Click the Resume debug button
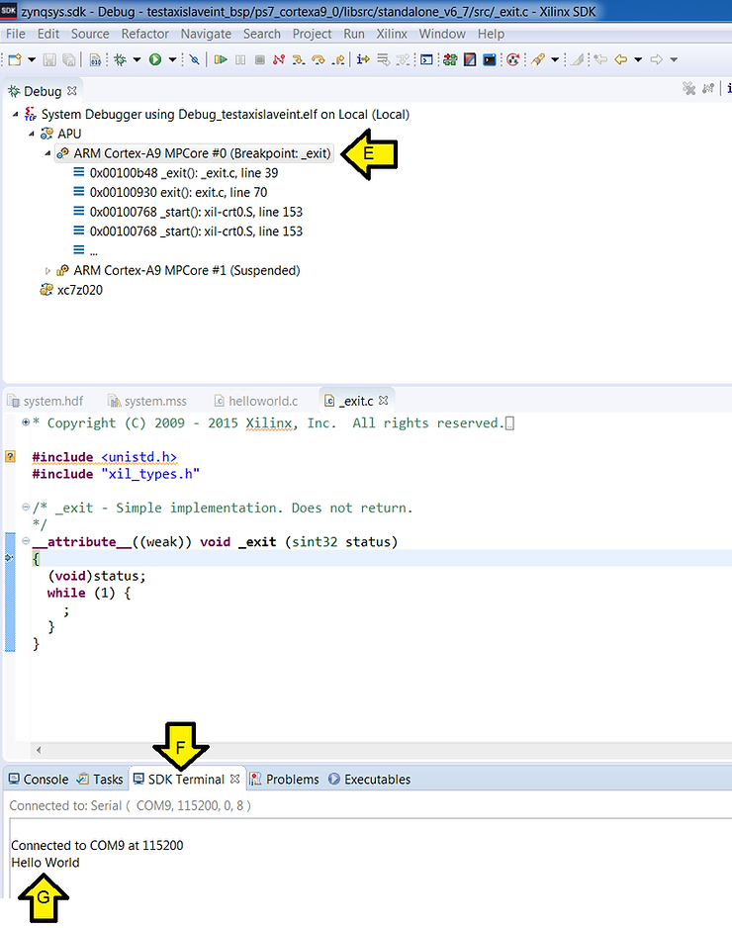This screenshot has height=928, width=732. coord(222,59)
